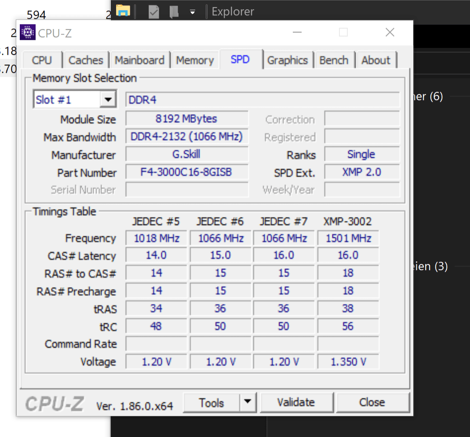The width and height of the screenshot is (470, 437).
Task: Click the Close button at the bottom
Action: pyautogui.click(x=372, y=403)
